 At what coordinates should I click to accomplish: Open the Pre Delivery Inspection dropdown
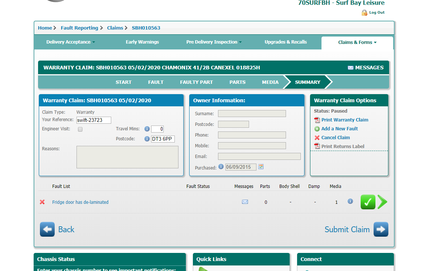(x=214, y=42)
